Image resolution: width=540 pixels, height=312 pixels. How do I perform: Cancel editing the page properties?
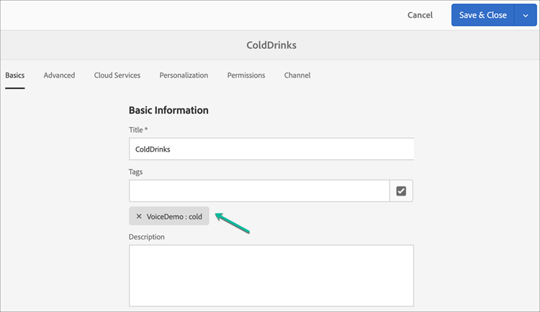pos(420,15)
